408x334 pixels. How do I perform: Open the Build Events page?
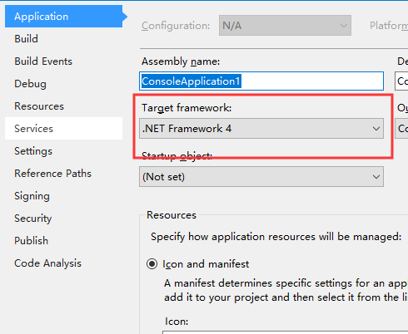point(63,61)
